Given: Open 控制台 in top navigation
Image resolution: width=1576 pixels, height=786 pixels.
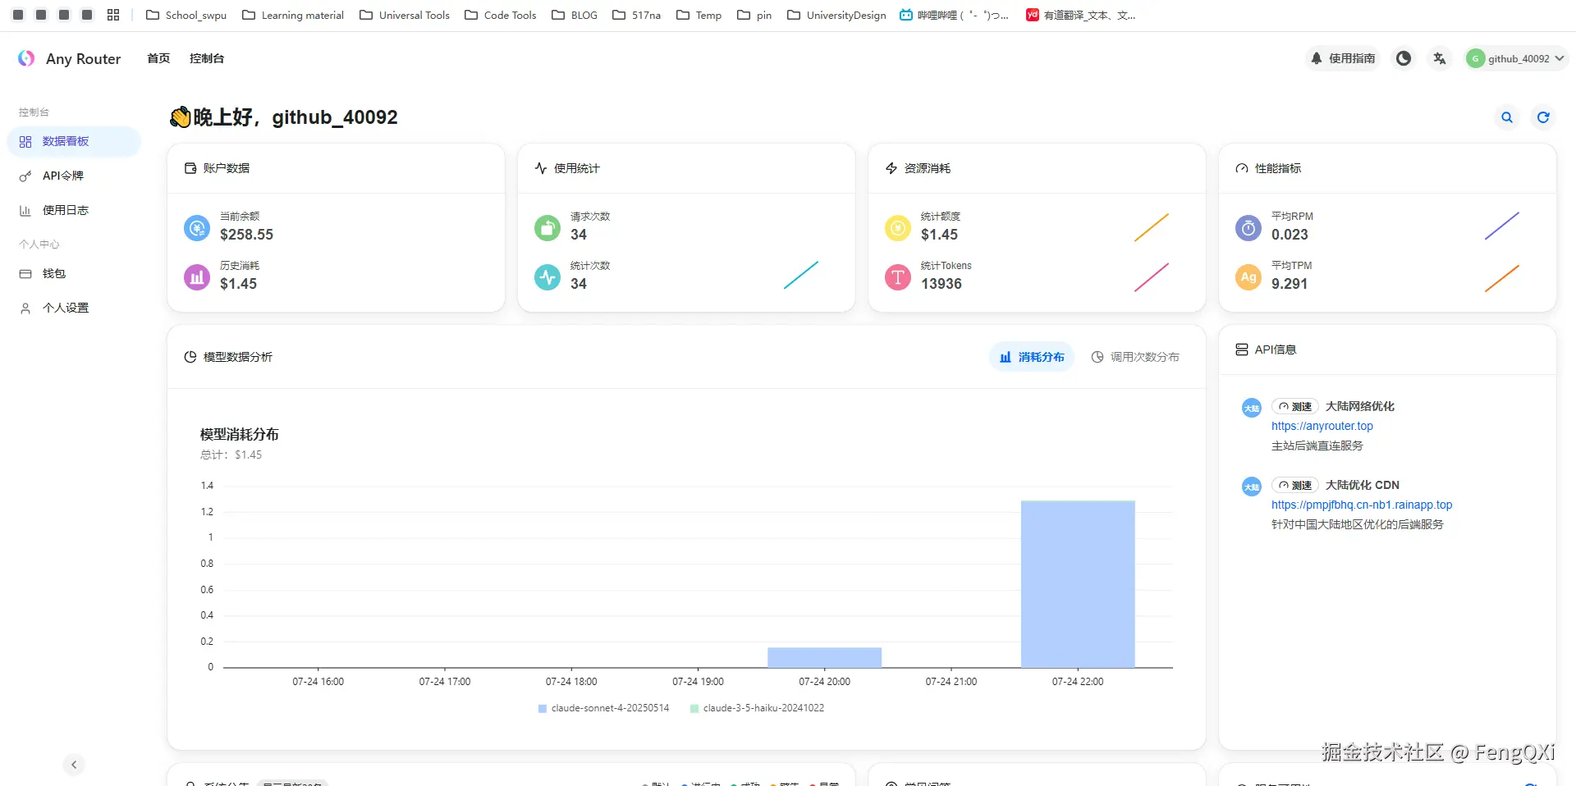Looking at the screenshot, I should pos(207,58).
